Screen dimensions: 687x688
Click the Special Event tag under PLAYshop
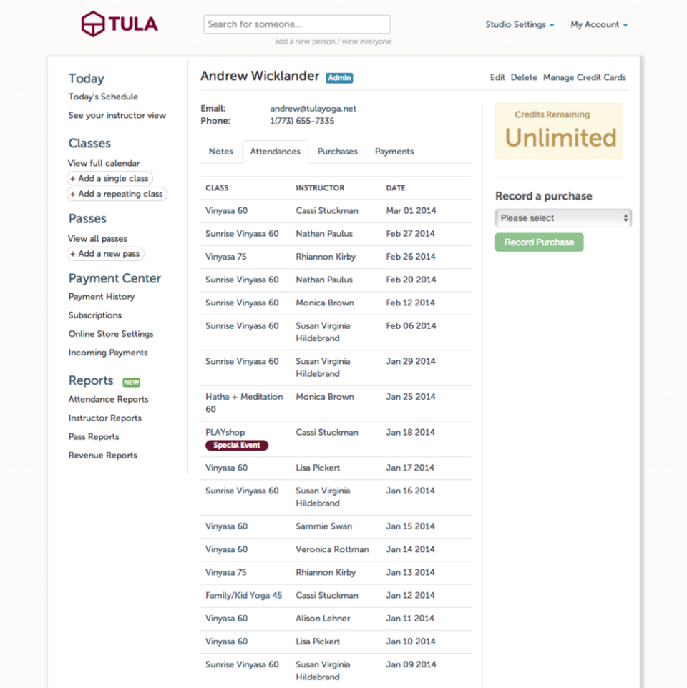tap(237, 446)
